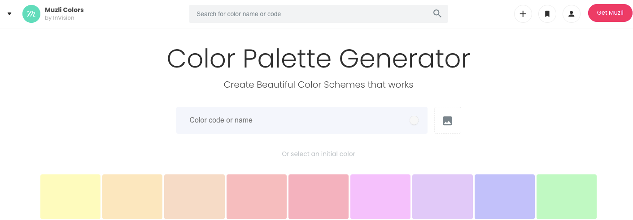
Task: Open saved bookmarks icon
Action: [x=547, y=14]
